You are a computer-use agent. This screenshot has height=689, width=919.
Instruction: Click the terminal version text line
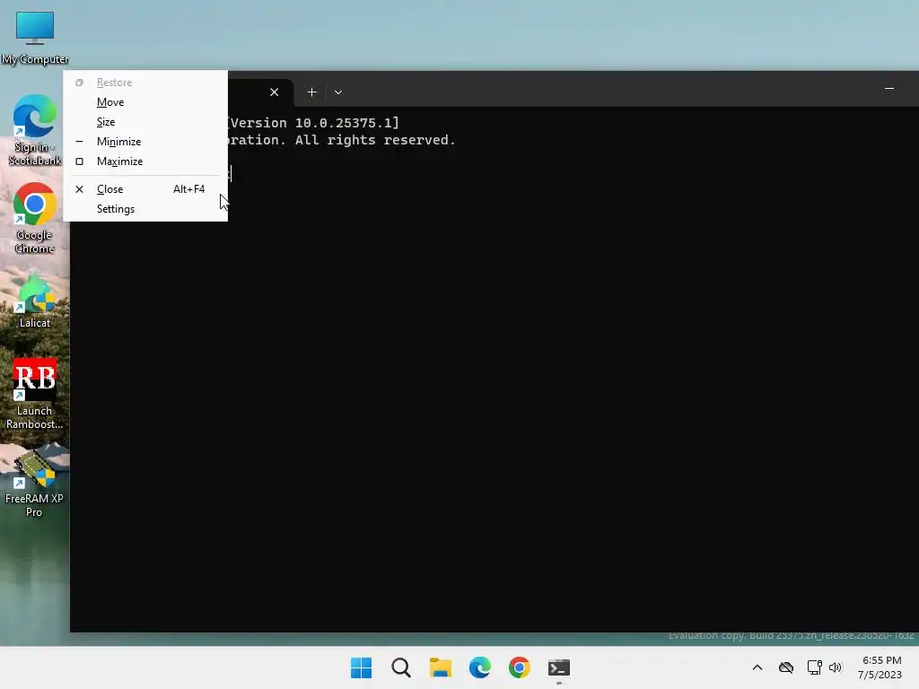tap(313, 122)
